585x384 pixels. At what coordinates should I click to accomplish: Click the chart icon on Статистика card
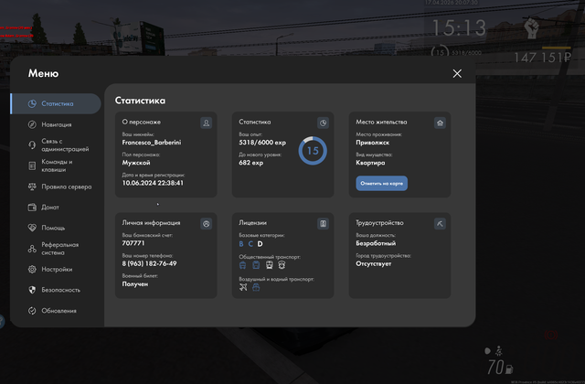(323, 123)
